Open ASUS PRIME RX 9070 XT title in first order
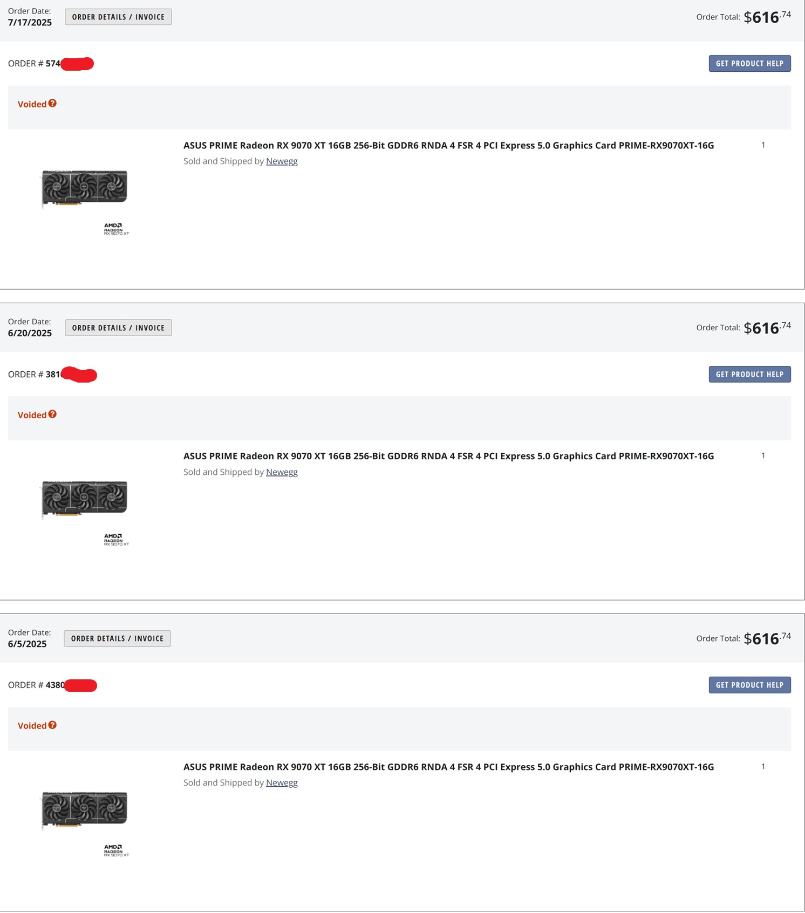The width and height of the screenshot is (805, 913). coord(448,146)
